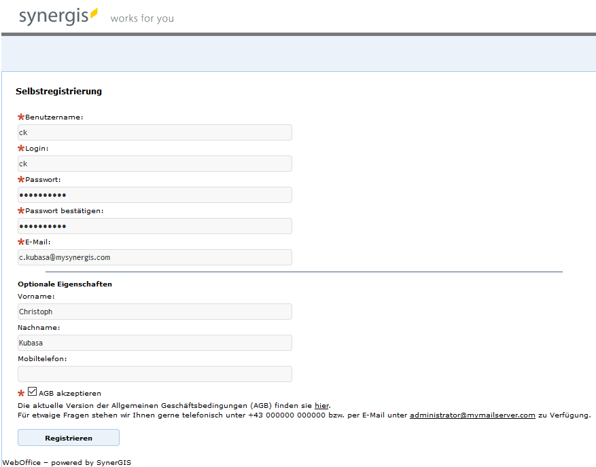The width and height of the screenshot is (596, 467).
Task: Click the administrator@mymailserver.com email link
Action: (472, 415)
